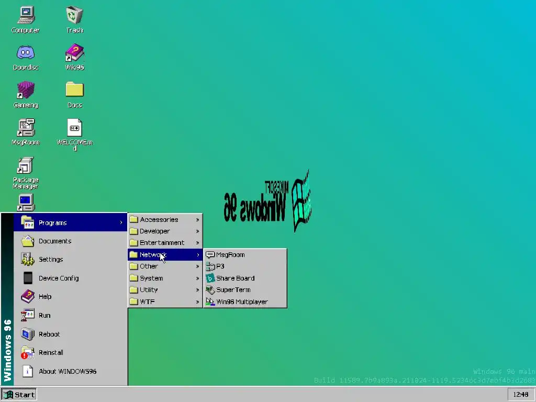Click the Documents folder icon in Start menu

27,241
